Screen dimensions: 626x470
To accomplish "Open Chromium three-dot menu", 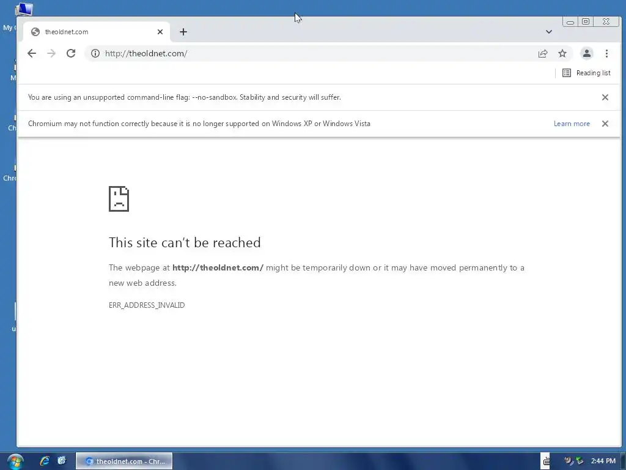I will (x=606, y=54).
